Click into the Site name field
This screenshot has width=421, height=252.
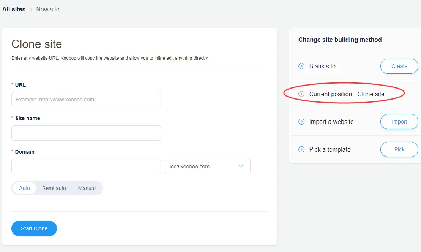(x=86, y=133)
